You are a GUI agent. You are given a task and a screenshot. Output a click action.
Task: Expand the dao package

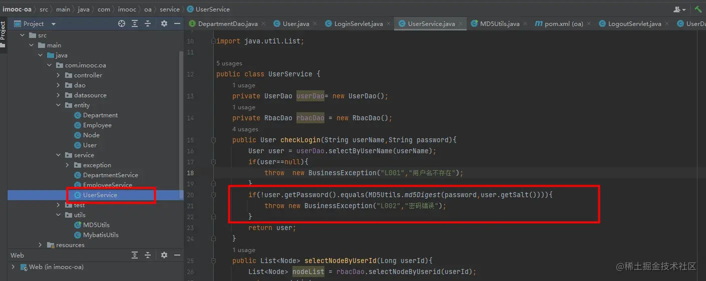59,85
